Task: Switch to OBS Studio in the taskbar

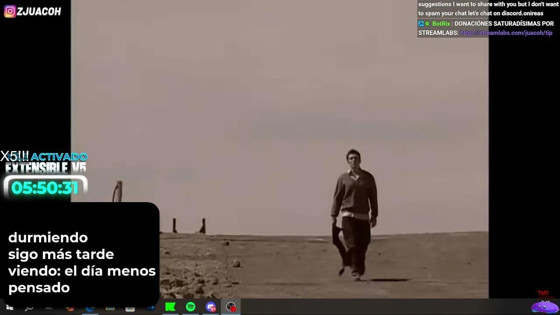Action: point(231,307)
